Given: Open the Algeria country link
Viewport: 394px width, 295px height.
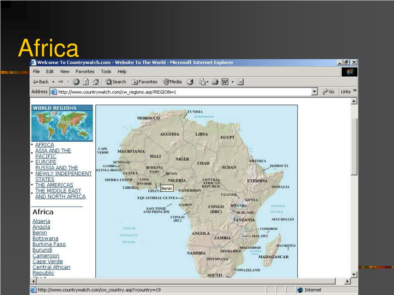Looking at the screenshot, I should pos(41,221).
